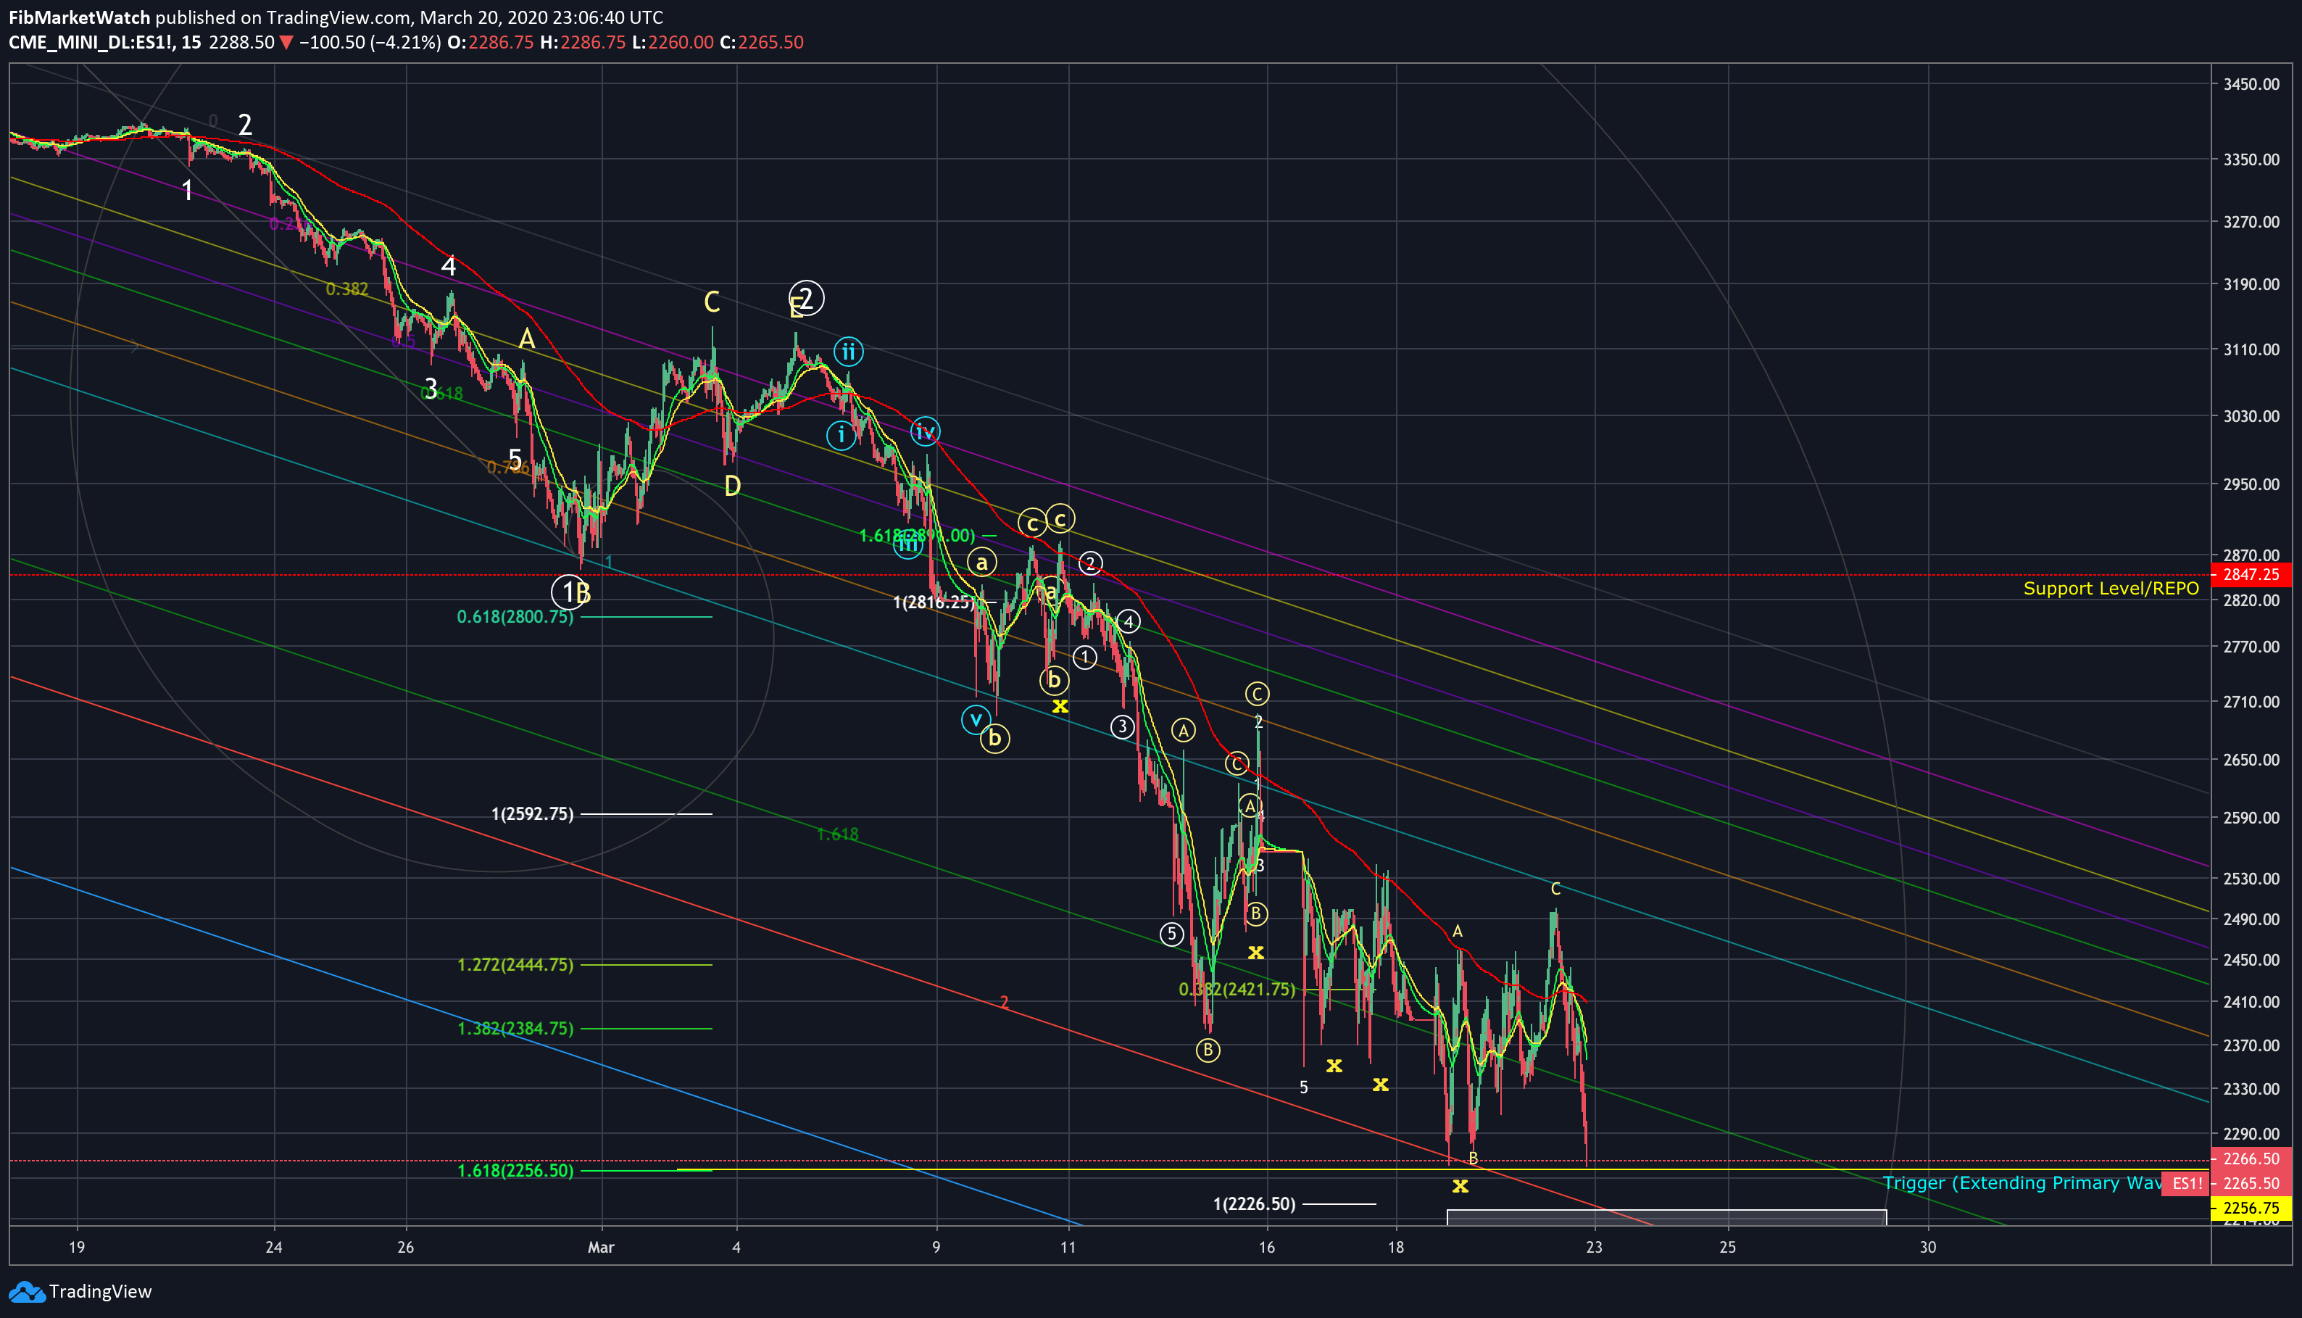Click the green 1.618 channel line label
Viewport: 2302px width, 1318px height.
pos(838,834)
